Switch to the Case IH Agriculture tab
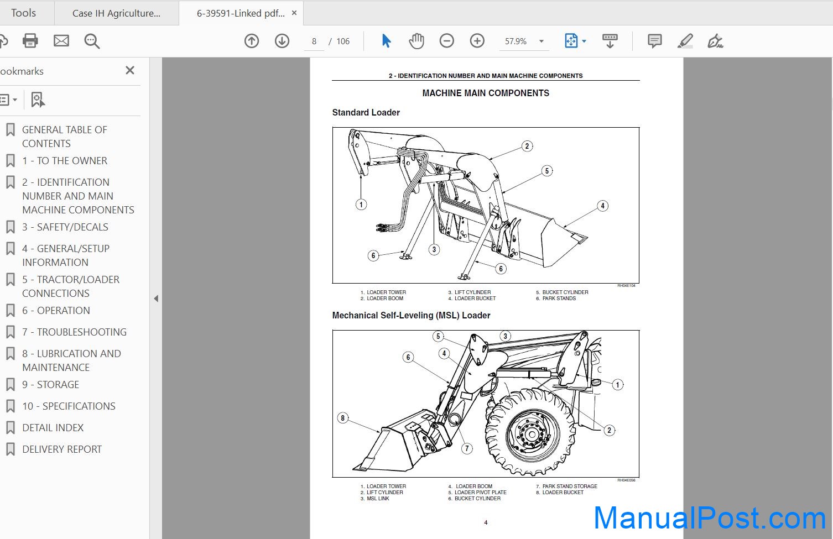 116,13
